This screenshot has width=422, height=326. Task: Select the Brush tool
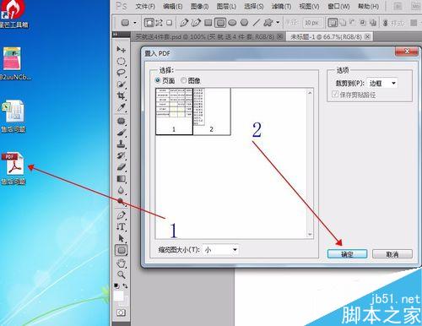(x=121, y=133)
